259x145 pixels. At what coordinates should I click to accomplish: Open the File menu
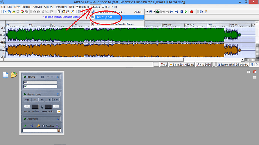coord(3,7)
